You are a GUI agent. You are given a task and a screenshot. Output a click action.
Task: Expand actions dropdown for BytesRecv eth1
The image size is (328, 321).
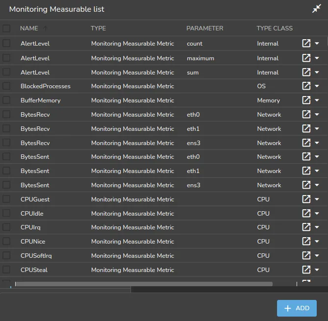coord(317,129)
